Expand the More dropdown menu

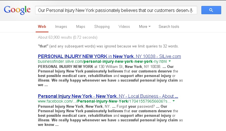click(x=145, y=27)
